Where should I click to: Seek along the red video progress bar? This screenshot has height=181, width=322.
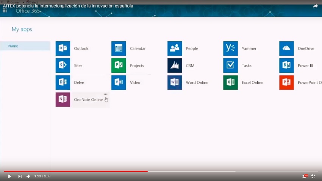pos(76,171)
